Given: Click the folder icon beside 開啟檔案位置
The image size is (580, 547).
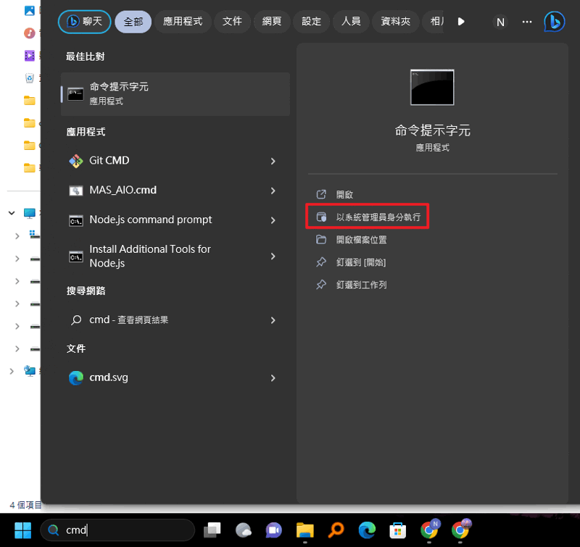Looking at the screenshot, I should [x=321, y=240].
